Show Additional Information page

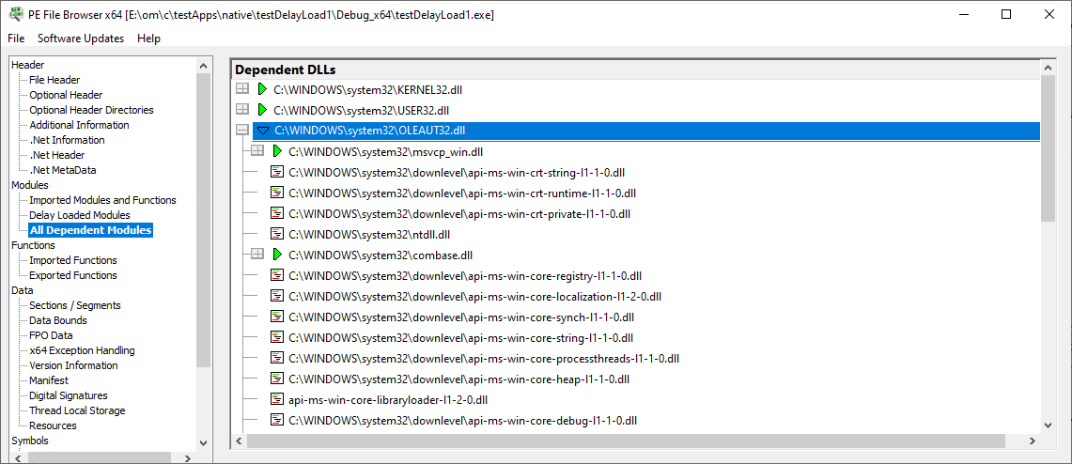[x=79, y=125]
